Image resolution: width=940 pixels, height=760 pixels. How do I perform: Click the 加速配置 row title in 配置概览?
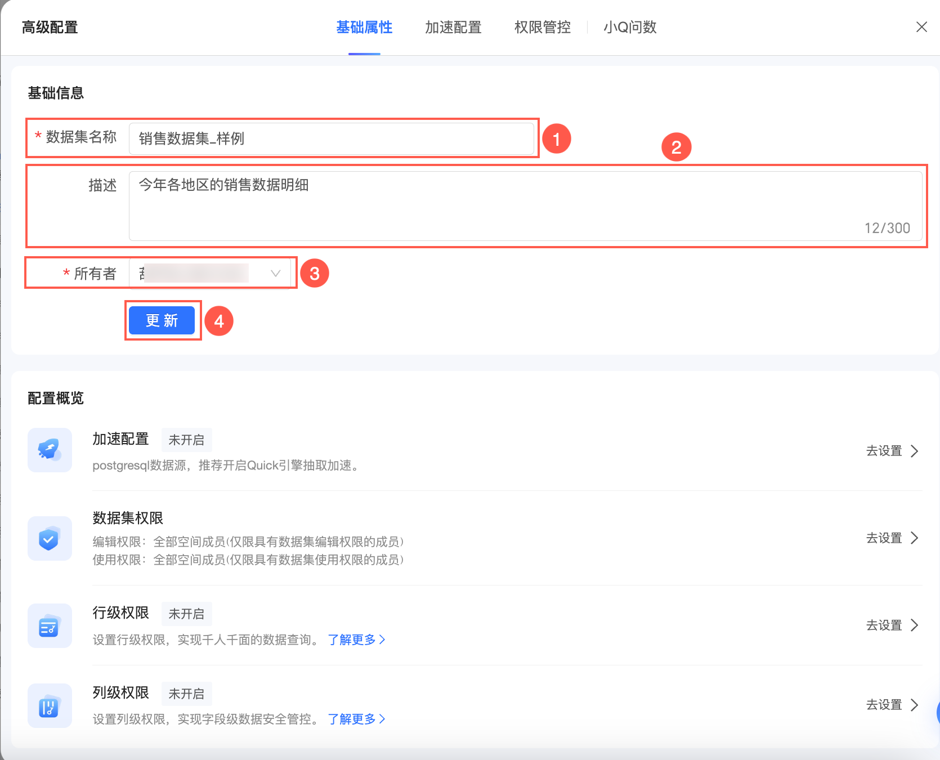pos(120,439)
